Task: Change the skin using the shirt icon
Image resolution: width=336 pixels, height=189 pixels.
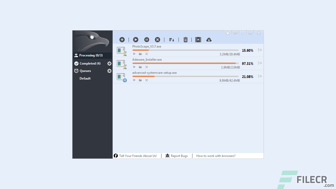Action: pyautogui.click(x=228, y=33)
